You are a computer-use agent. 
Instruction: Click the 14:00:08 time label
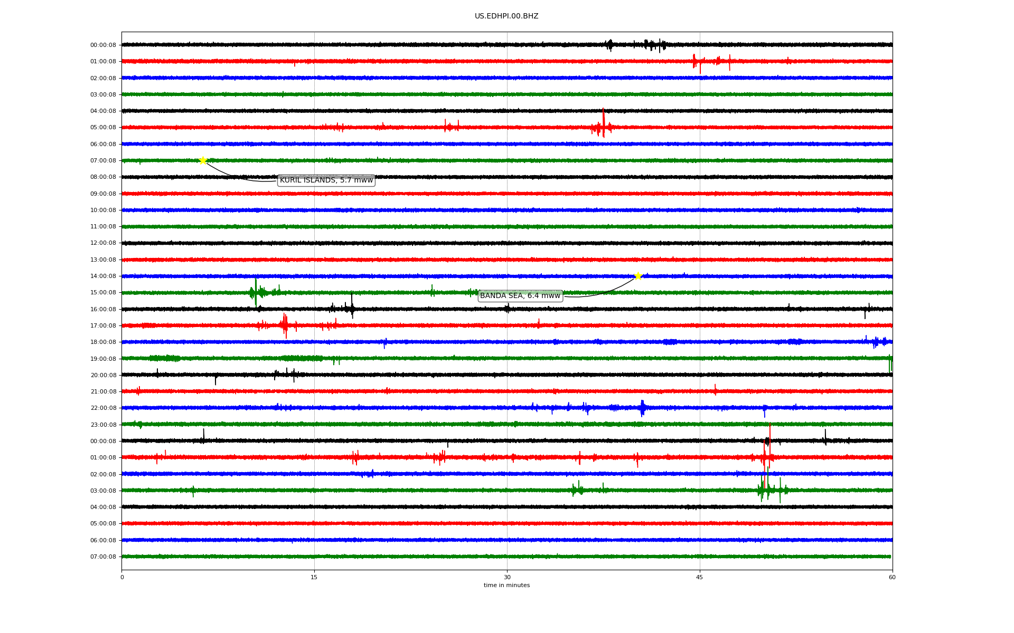click(103, 276)
